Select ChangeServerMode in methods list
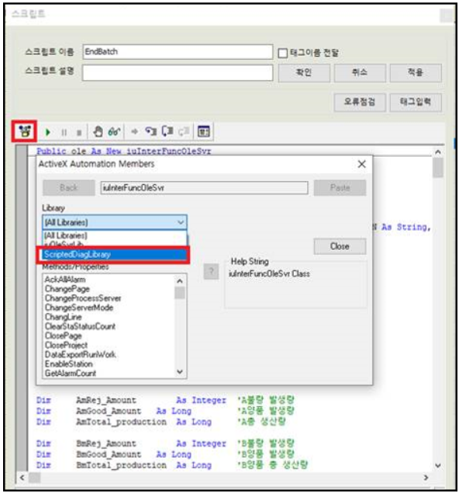 tap(79, 308)
